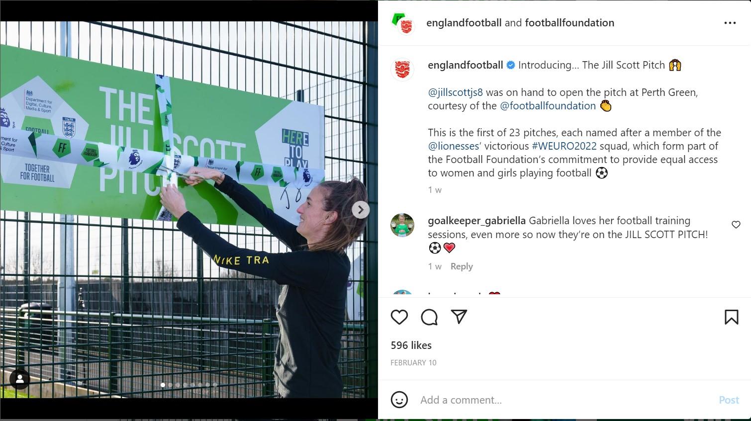751x421 pixels.
Task: Open the @jillscottjs8 mention link
Action: (456, 92)
